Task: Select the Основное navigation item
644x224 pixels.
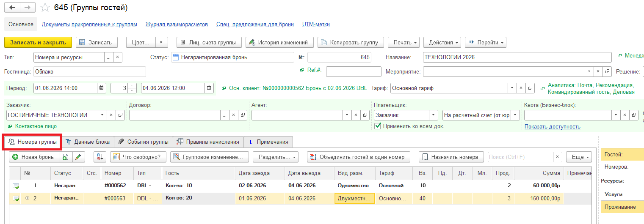Action: click(x=21, y=25)
